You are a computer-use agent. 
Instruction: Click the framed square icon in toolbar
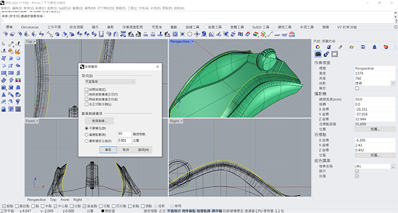tap(175, 34)
